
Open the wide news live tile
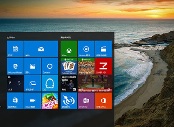[95, 83]
